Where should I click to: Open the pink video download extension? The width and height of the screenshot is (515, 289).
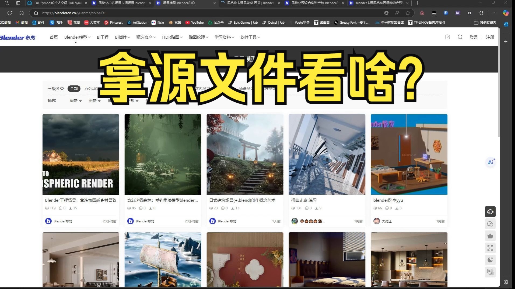[x=422, y=13]
